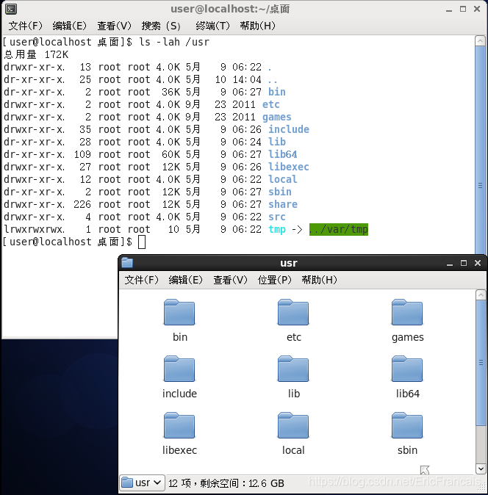Click '总用量 172K' line

(x=36, y=54)
